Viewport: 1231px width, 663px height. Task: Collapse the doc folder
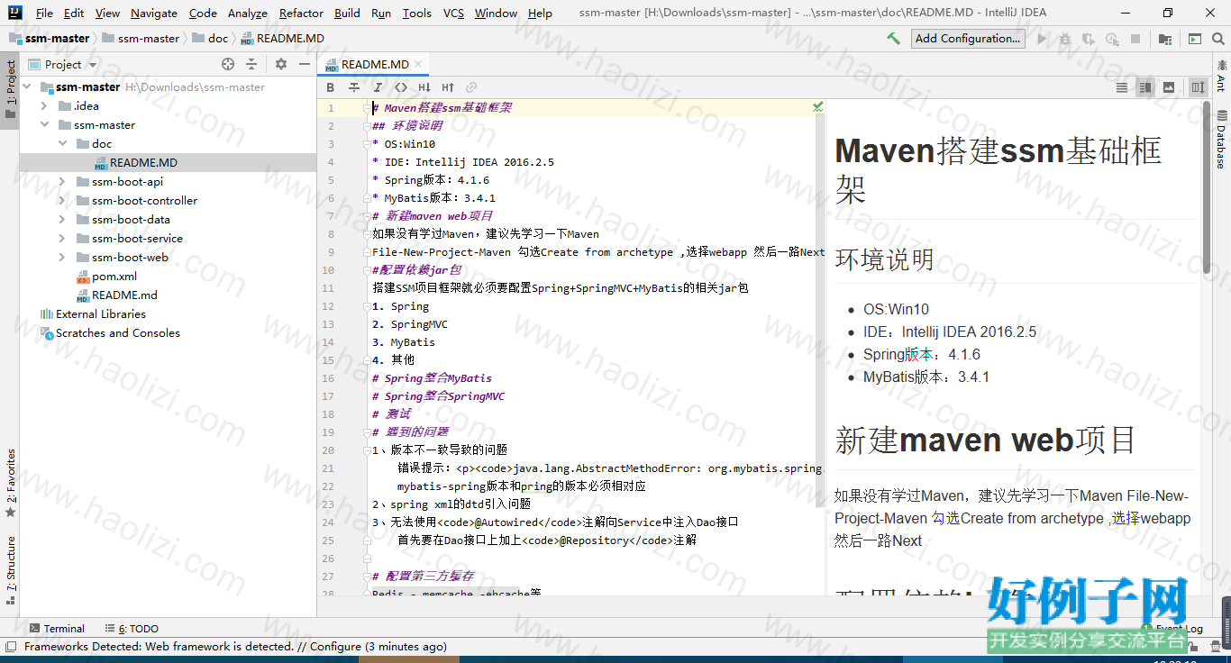(63, 144)
